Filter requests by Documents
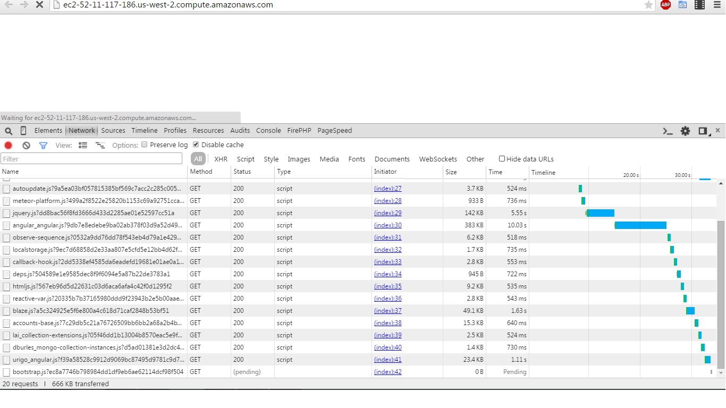This screenshot has height=408, width=726. (x=392, y=159)
